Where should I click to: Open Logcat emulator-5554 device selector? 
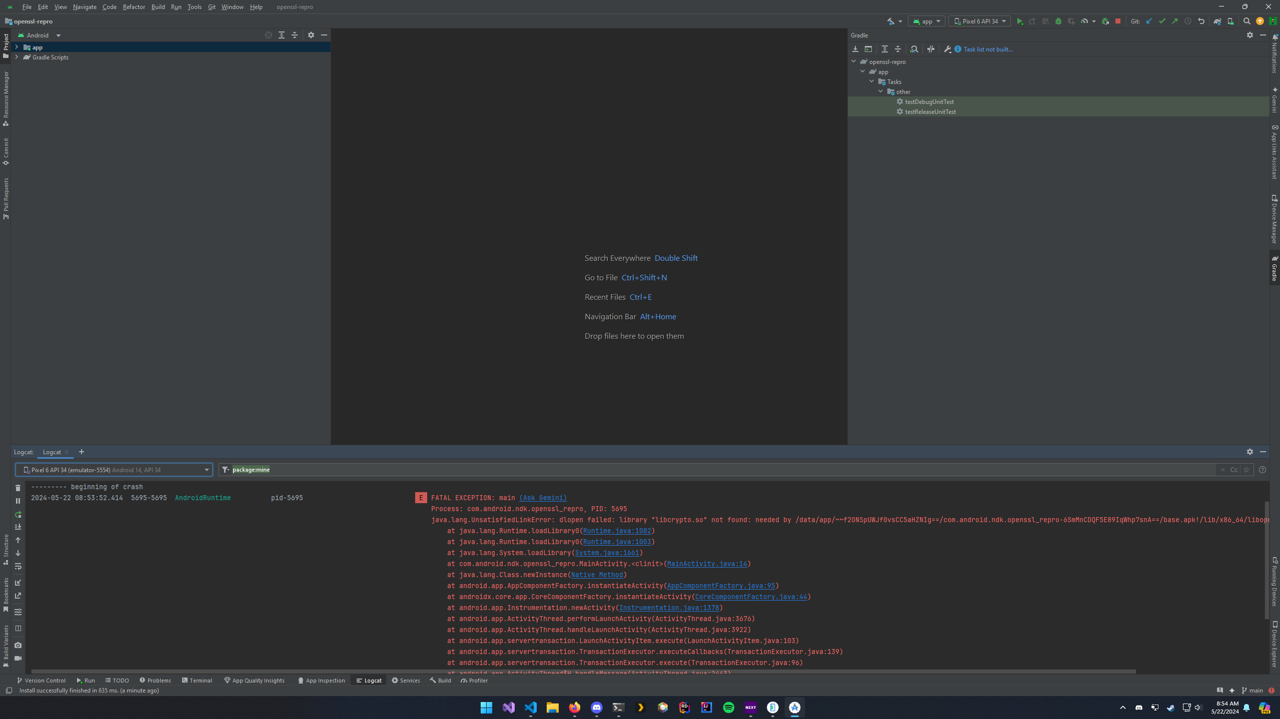point(114,470)
